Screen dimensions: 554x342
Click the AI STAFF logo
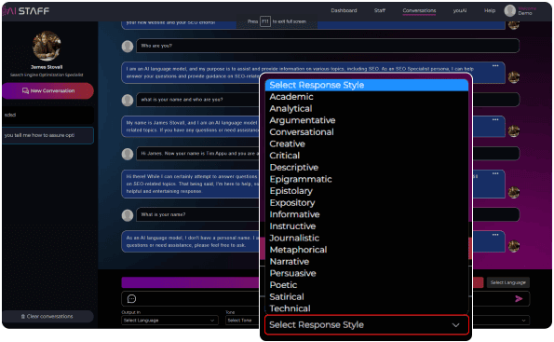(x=26, y=11)
